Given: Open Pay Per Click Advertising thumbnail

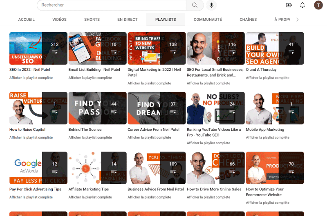Looking at the screenshot, I should (x=38, y=168).
